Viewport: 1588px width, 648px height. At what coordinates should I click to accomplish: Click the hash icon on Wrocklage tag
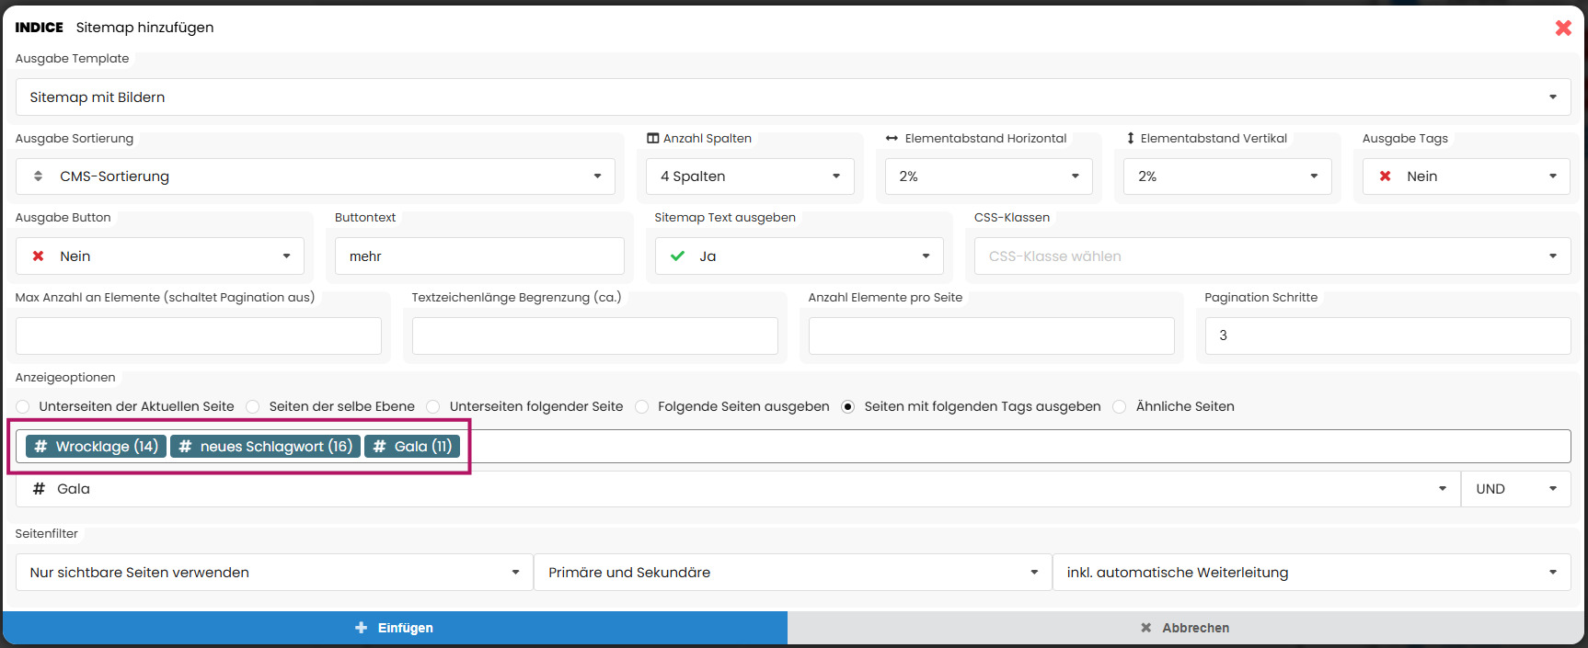coord(40,447)
